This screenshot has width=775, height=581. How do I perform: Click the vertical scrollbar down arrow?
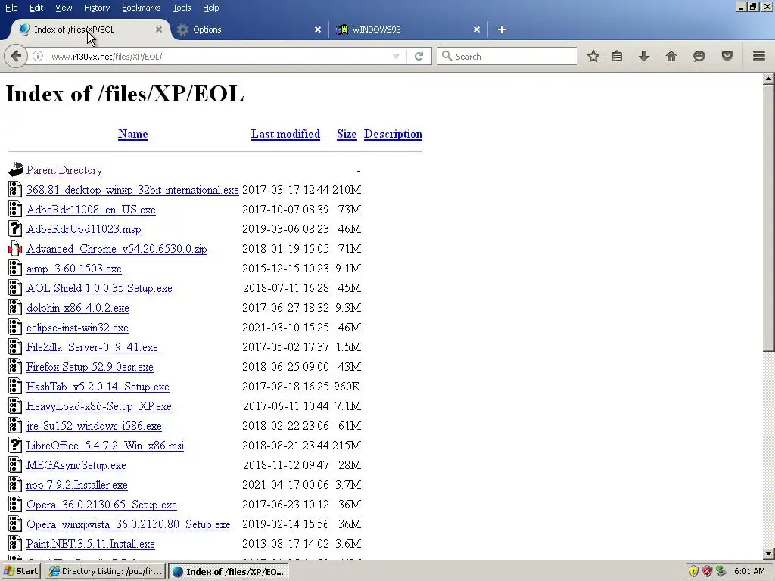tap(769, 554)
